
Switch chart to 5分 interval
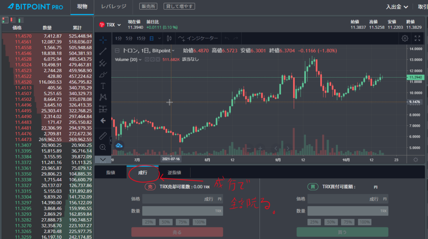(x=129, y=38)
